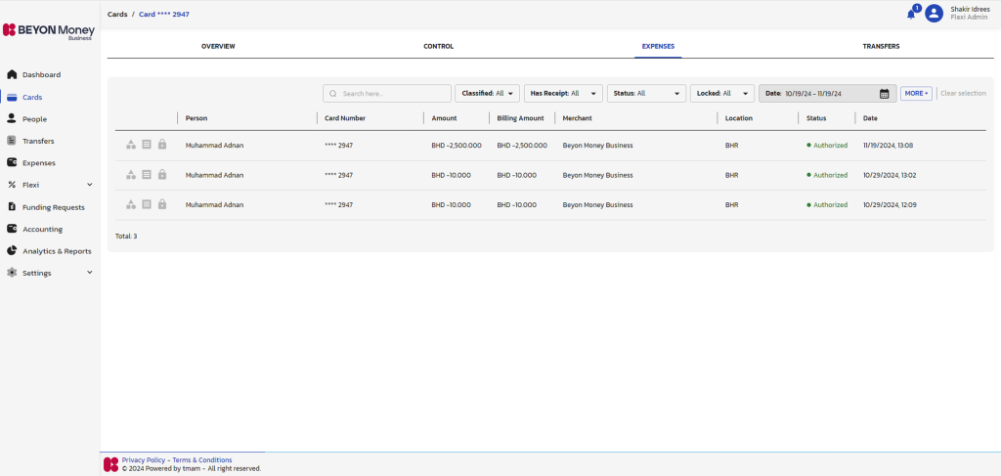Sort by the Card Number column header
Screen dimensions: 1001x476
pyautogui.click(x=345, y=118)
